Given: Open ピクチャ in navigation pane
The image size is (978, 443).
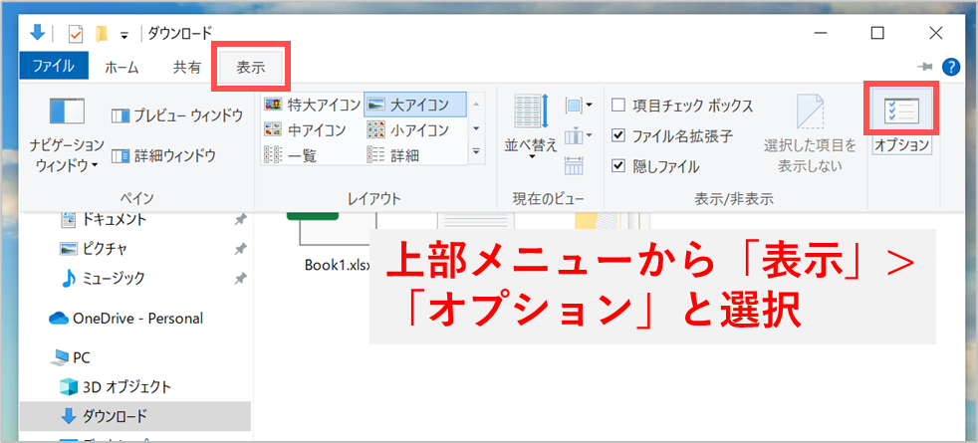Looking at the screenshot, I should [105, 249].
